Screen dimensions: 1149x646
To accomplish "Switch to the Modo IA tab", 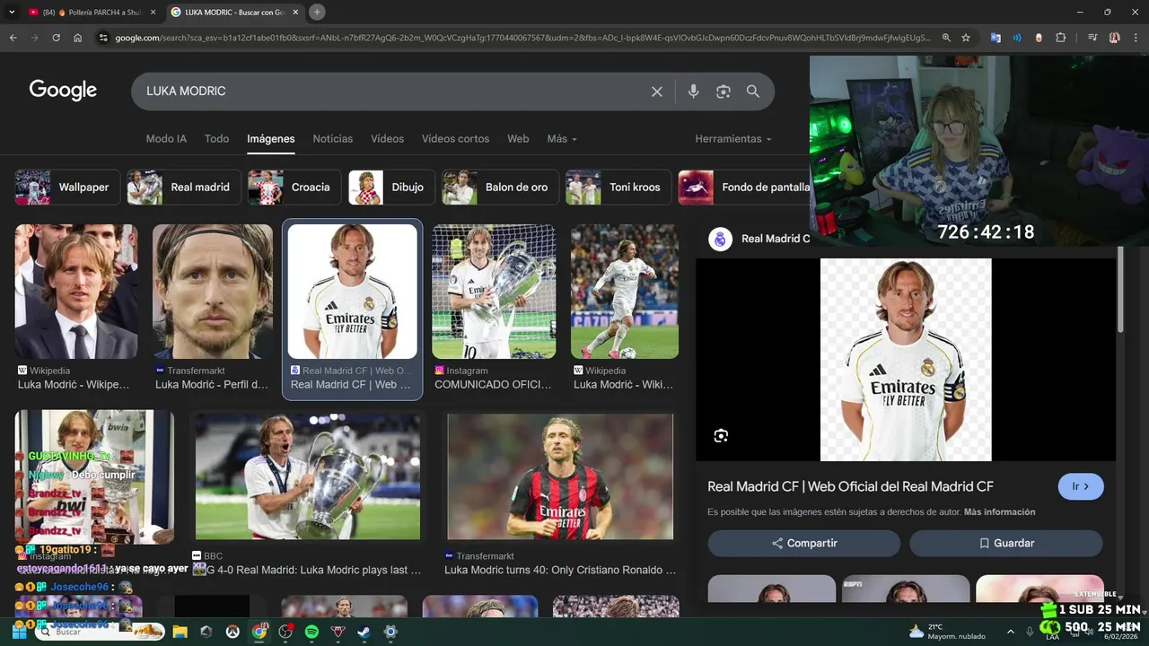I will (x=166, y=139).
